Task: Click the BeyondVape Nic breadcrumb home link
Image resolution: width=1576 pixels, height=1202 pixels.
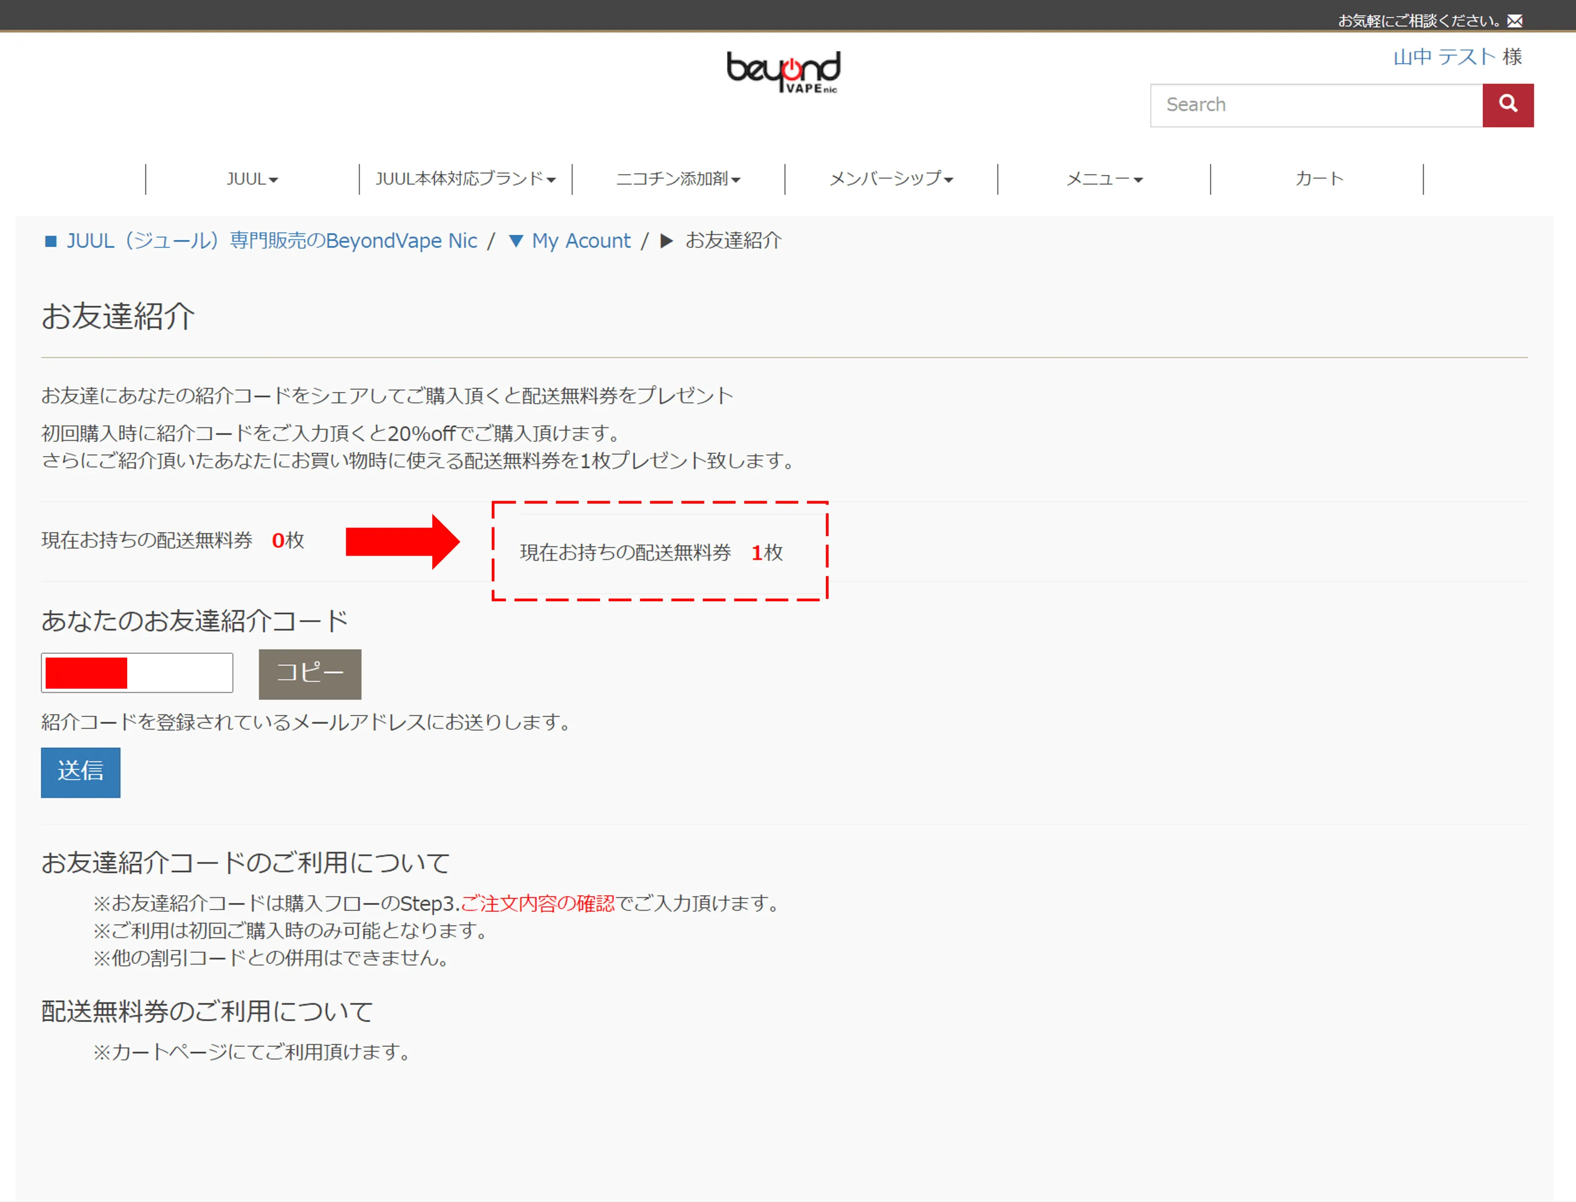Action: click(x=272, y=241)
